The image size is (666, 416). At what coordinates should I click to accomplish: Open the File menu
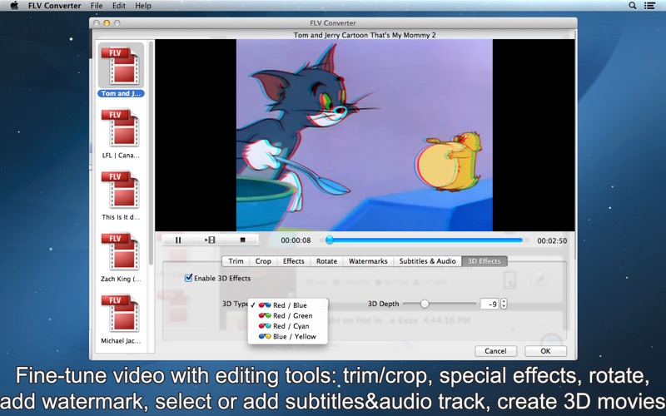[x=97, y=6]
